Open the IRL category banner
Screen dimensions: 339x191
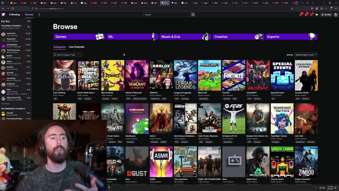(x=132, y=37)
